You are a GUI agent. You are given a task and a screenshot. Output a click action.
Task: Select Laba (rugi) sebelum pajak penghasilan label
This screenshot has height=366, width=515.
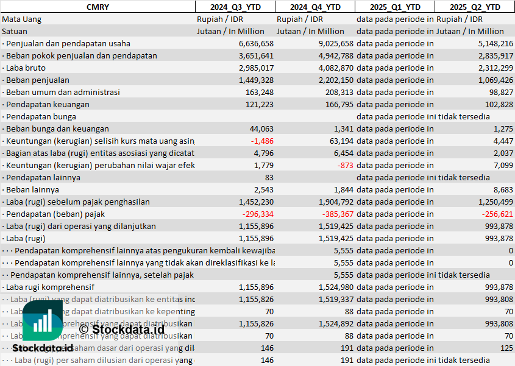[x=76, y=202]
